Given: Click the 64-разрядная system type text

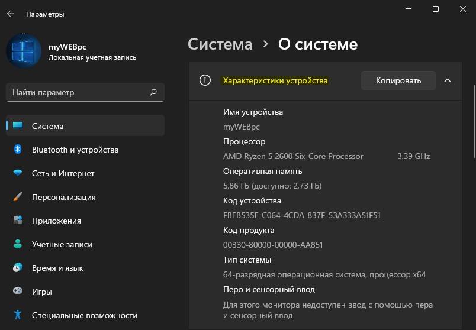Looking at the screenshot, I should coord(324,274).
